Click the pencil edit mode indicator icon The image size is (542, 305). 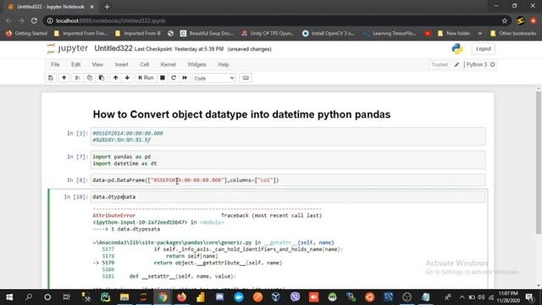tap(456, 64)
